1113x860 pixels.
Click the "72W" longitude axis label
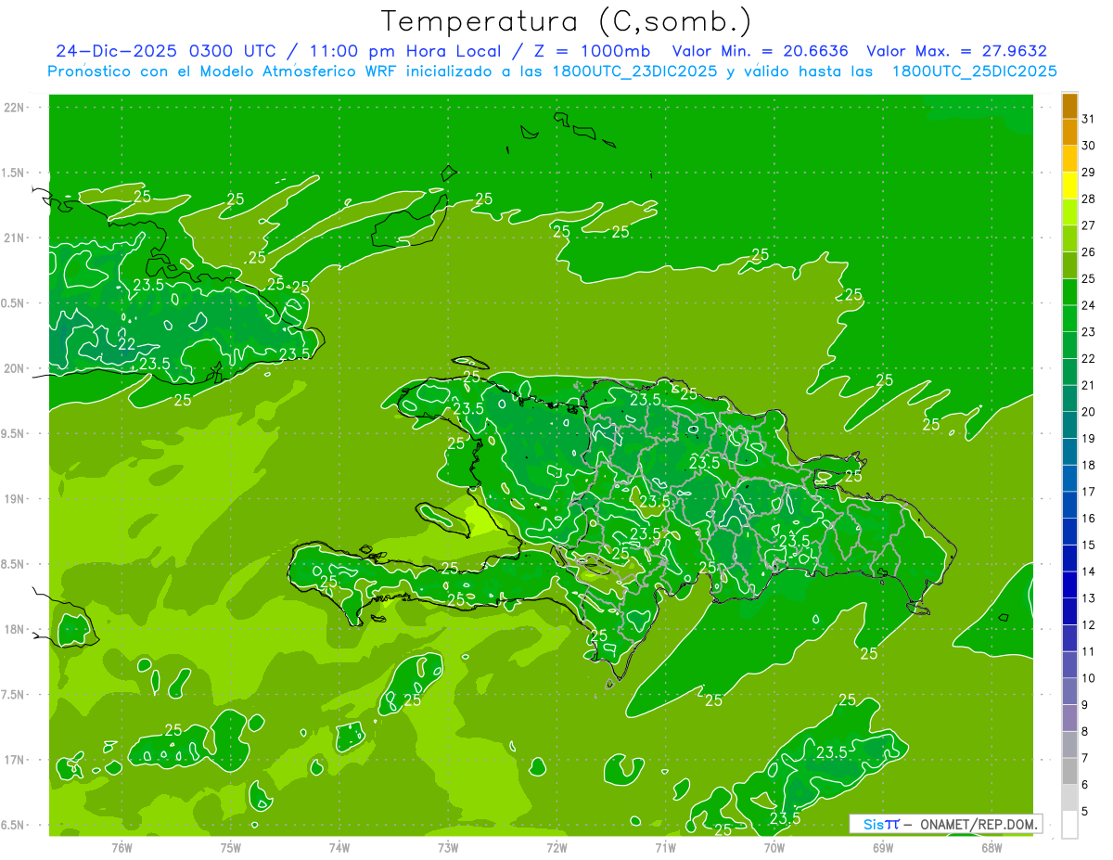coord(556,847)
